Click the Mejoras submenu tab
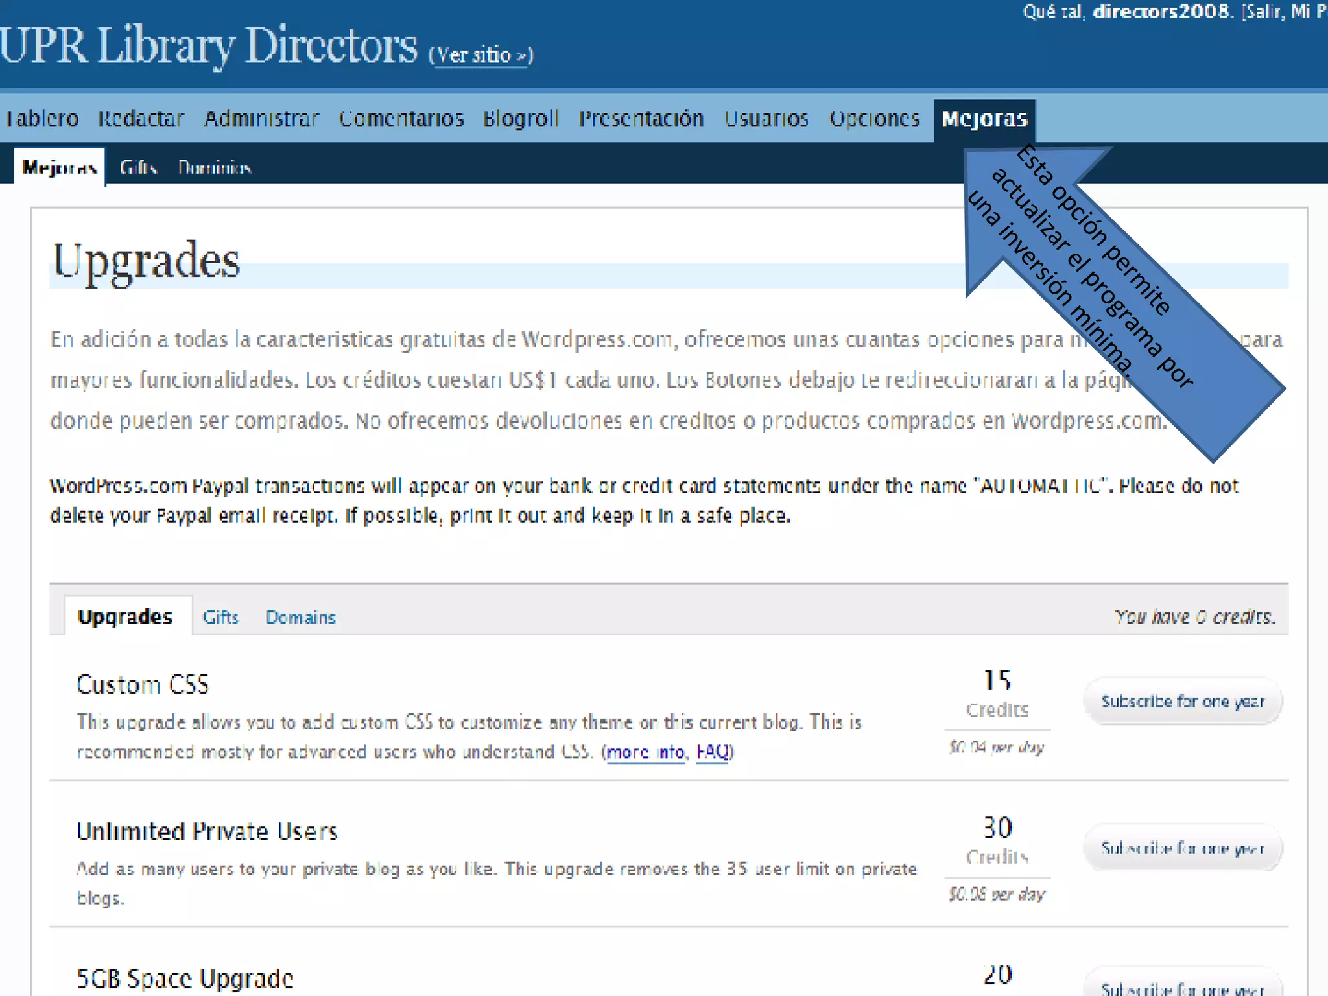 pyautogui.click(x=60, y=168)
